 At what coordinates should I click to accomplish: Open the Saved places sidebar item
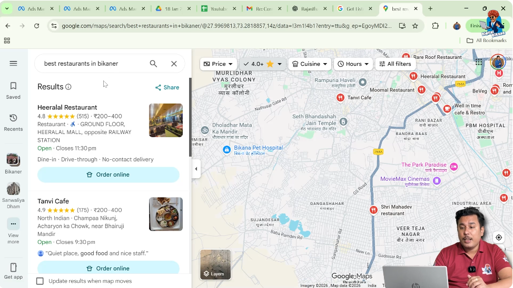tap(13, 90)
